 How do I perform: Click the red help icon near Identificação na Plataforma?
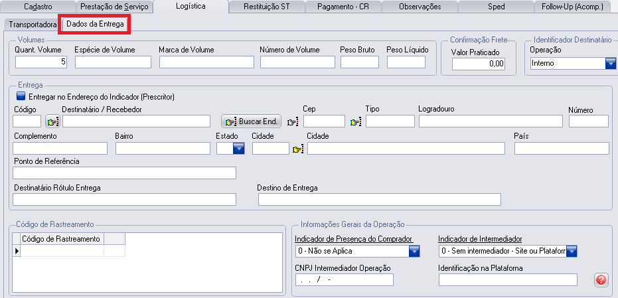tap(601, 279)
